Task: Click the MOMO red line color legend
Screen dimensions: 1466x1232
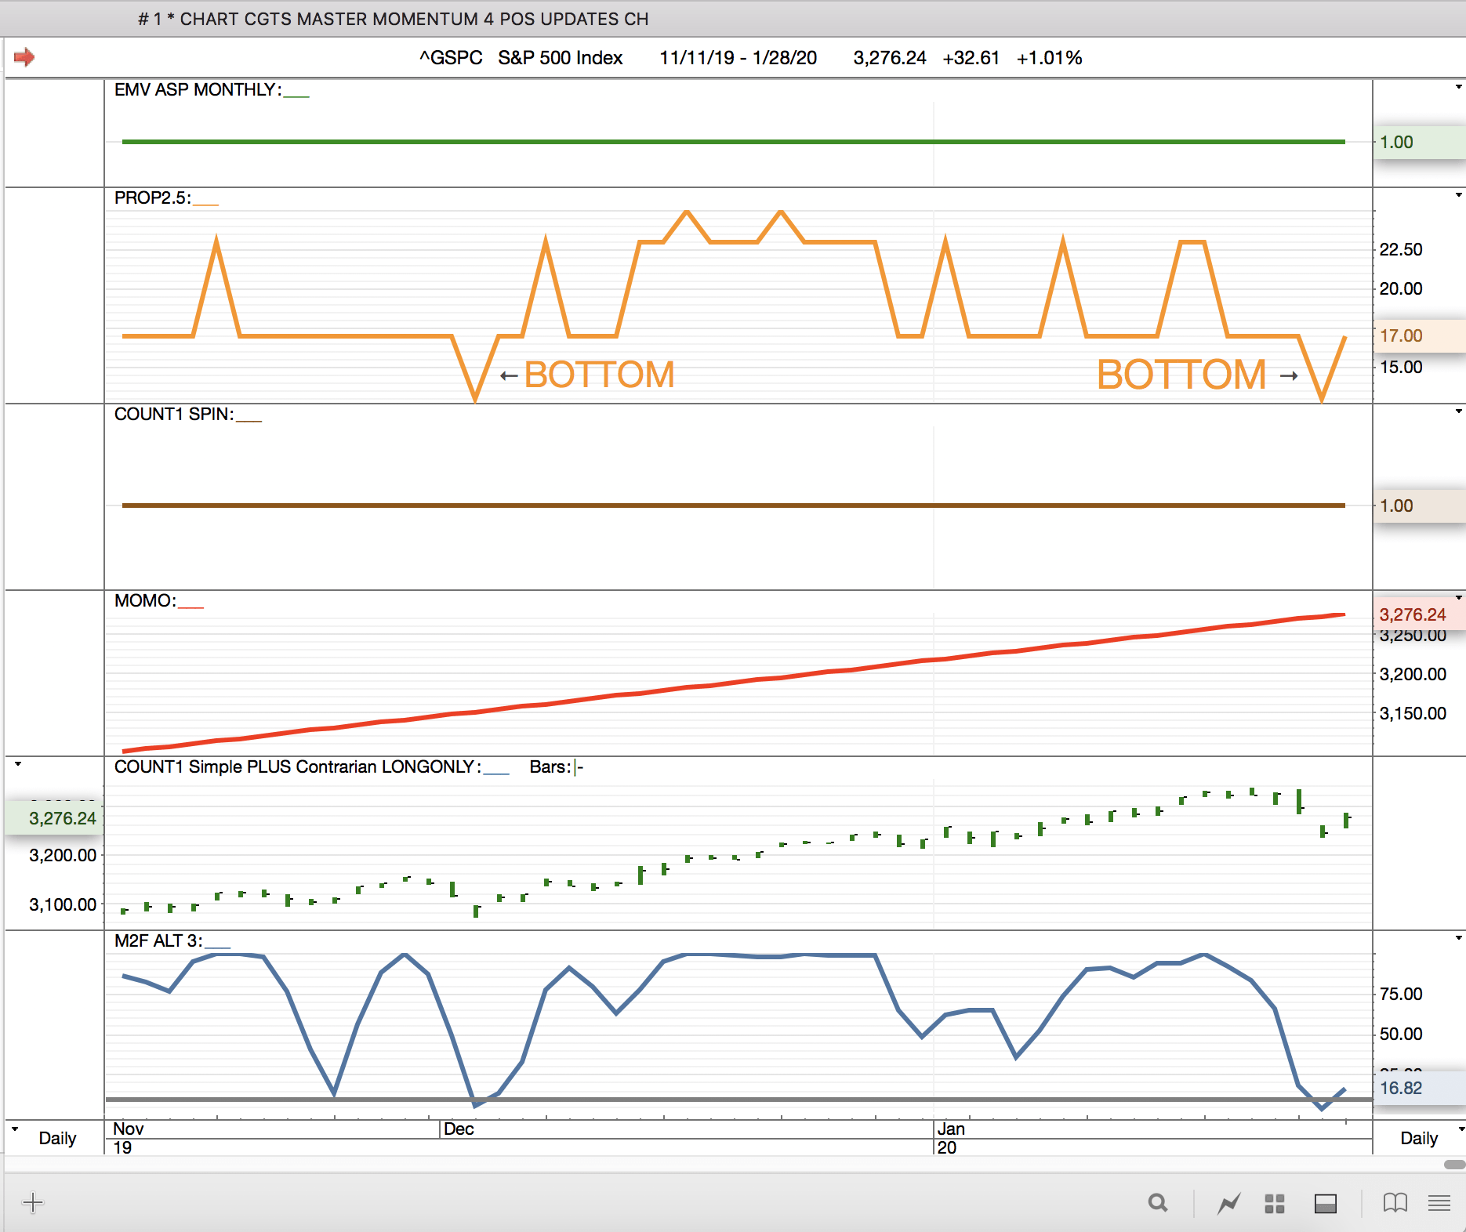Action: pyautogui.click(x=191, y=603)
